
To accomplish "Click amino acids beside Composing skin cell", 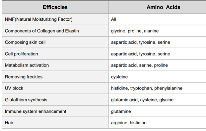I will (x=157, y=42).
